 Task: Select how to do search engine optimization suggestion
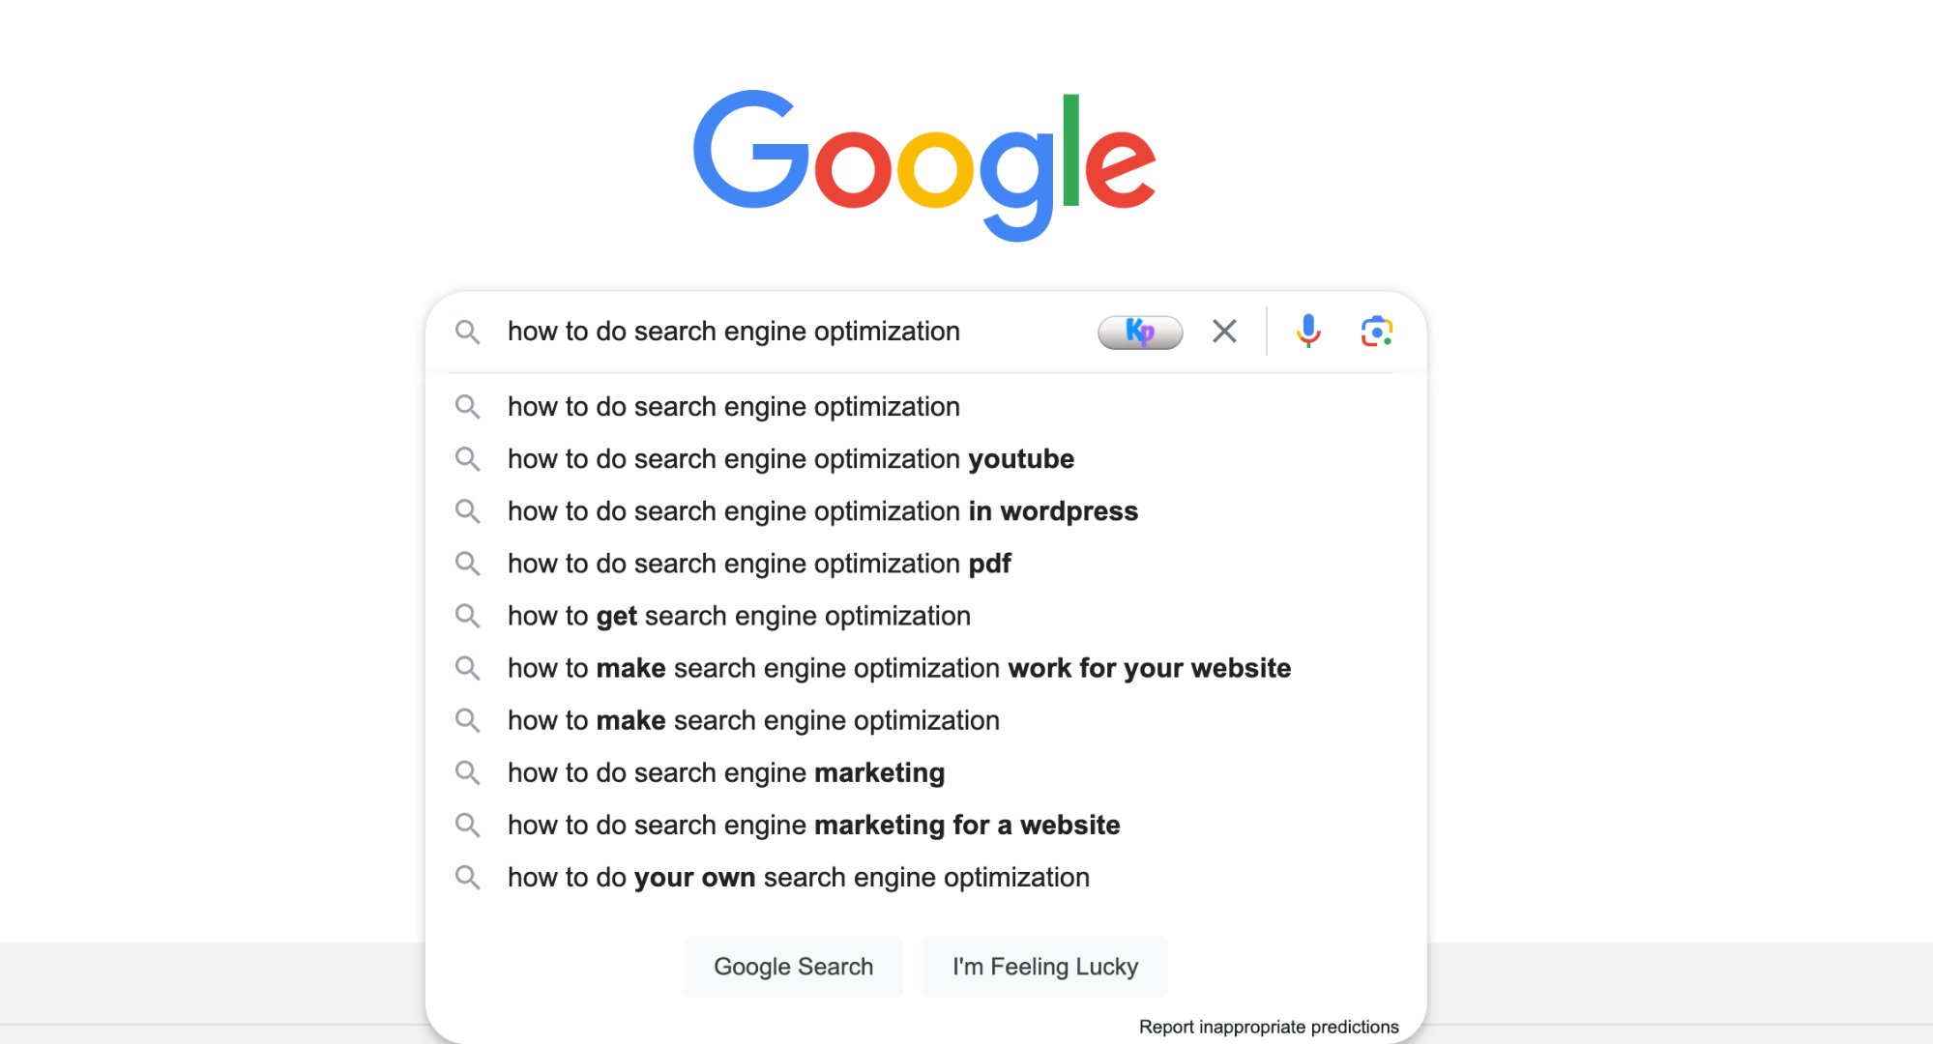[x=732, y=405]
